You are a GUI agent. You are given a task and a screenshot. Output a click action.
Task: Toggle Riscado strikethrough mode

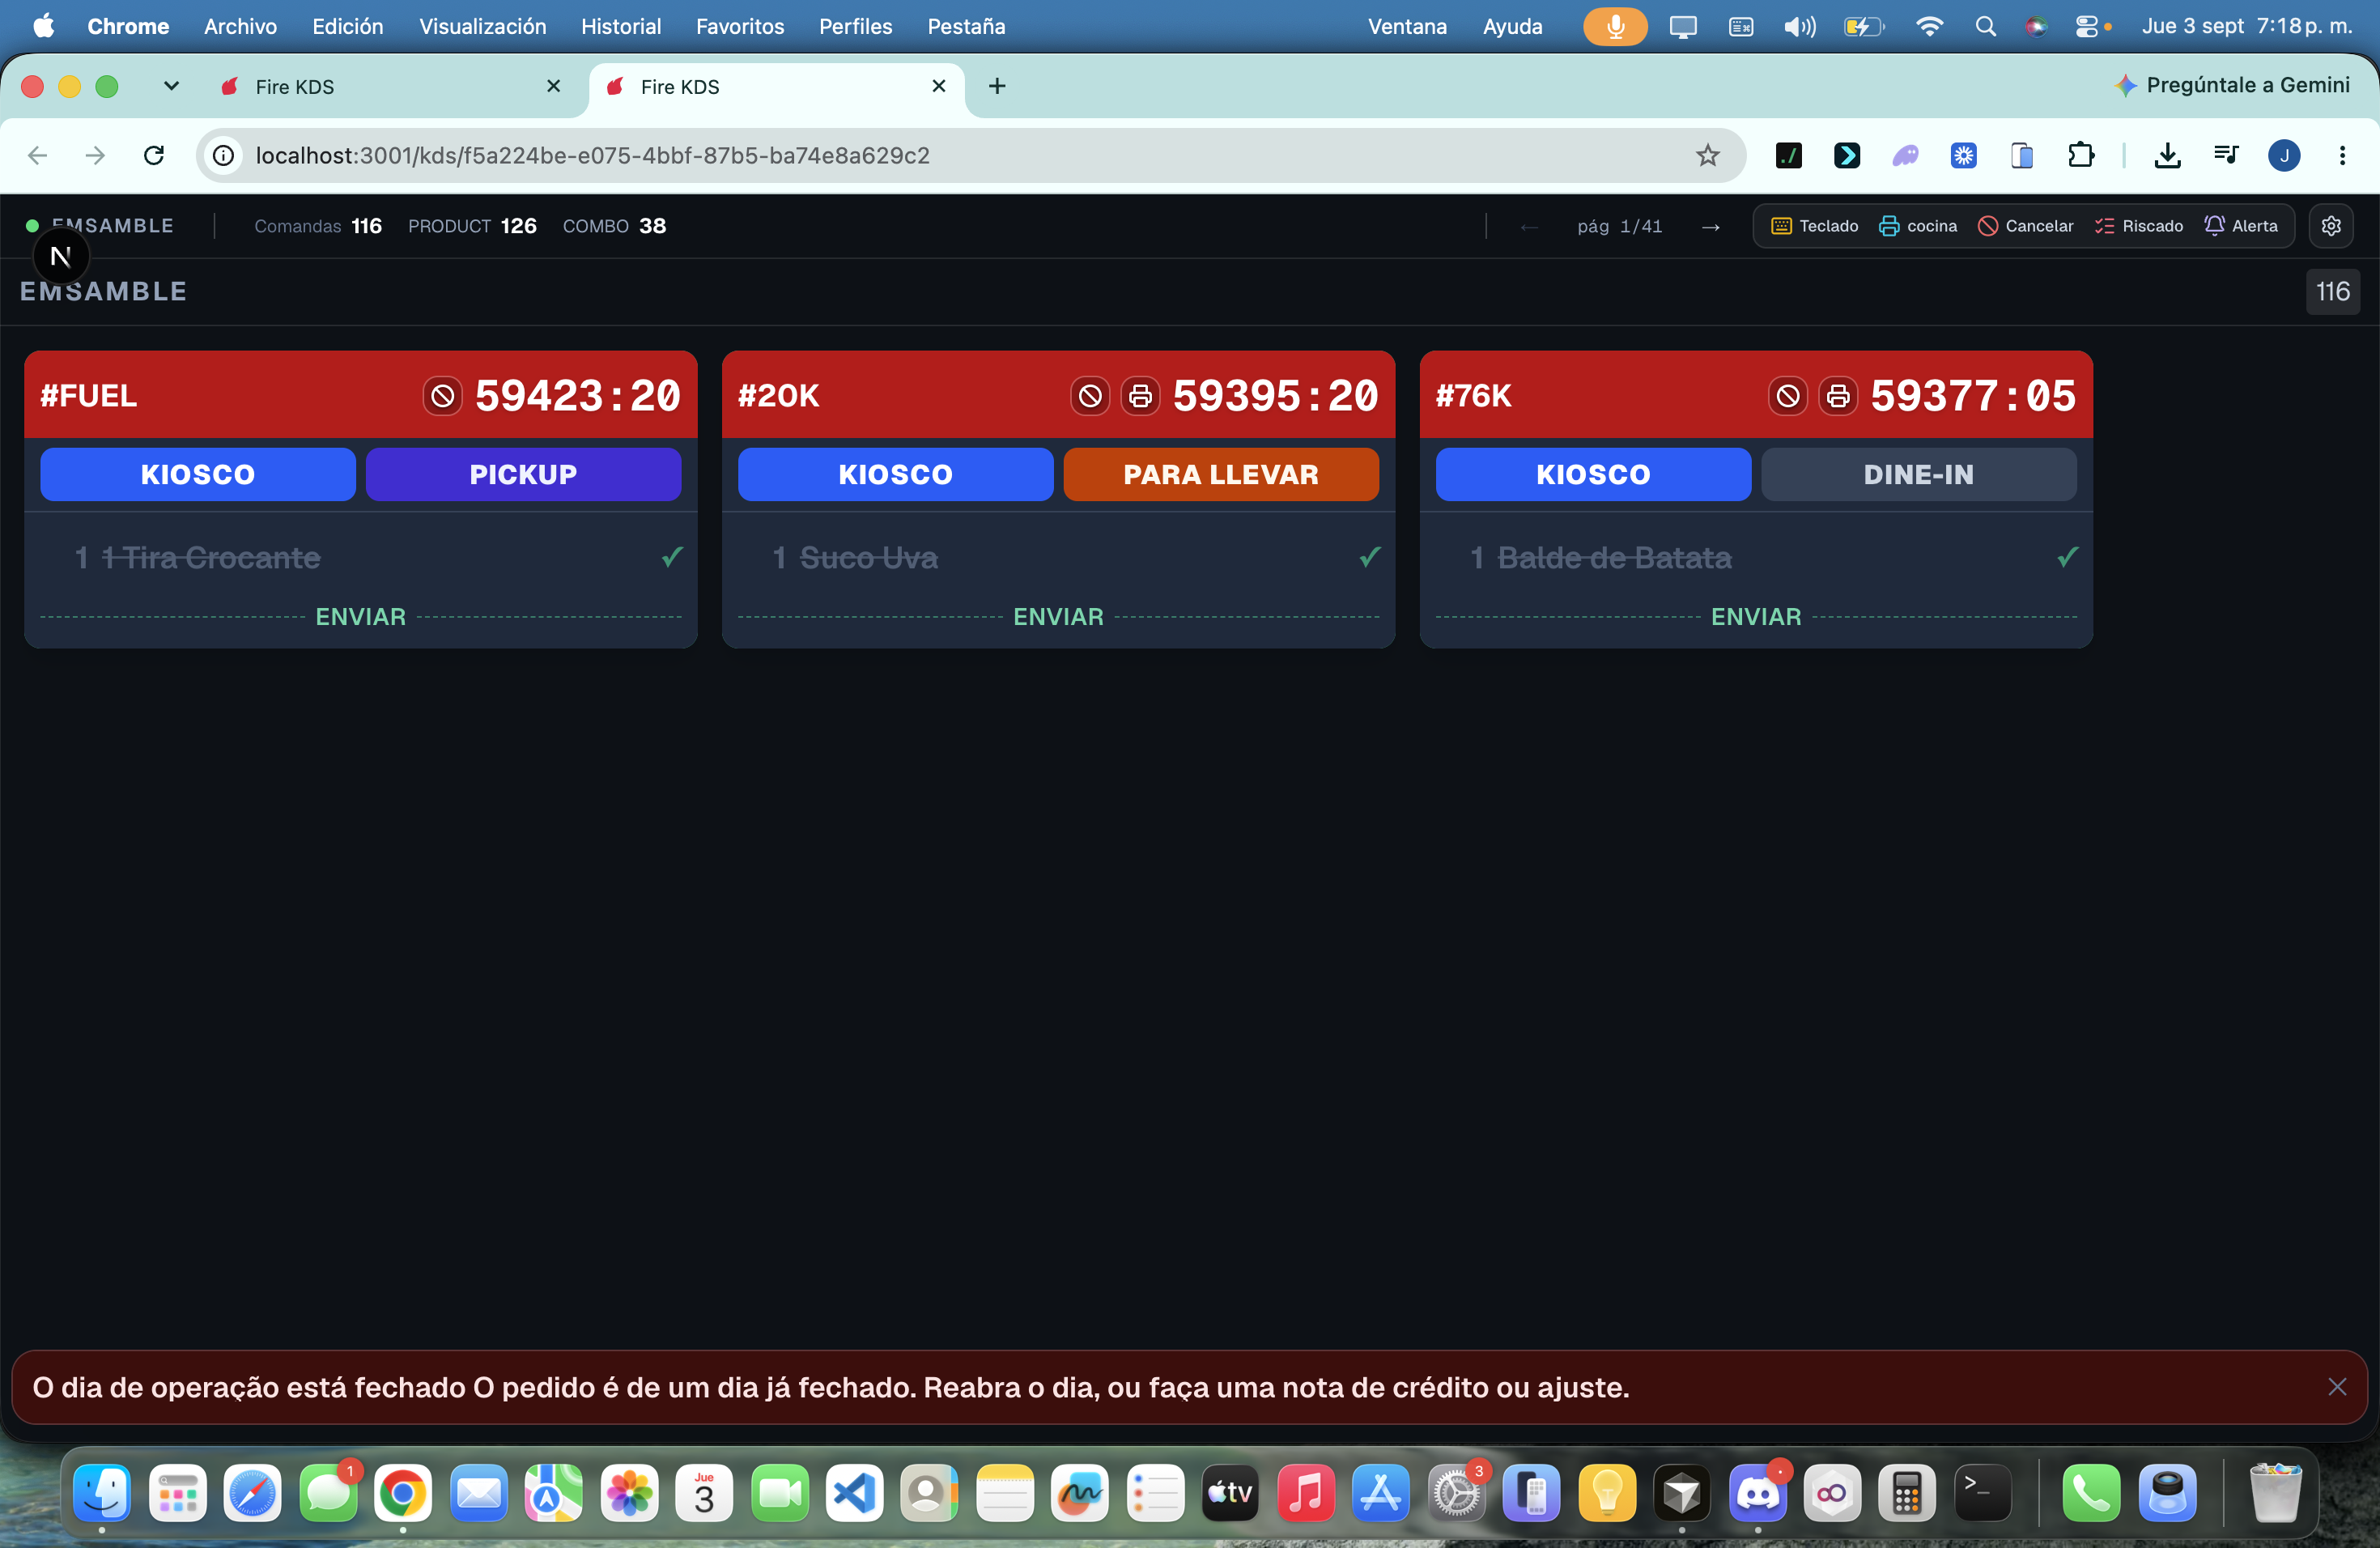click(2139, 226)
